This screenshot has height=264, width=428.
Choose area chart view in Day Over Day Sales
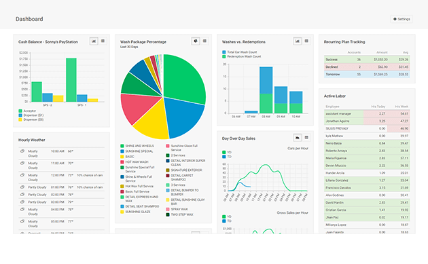point(298,138)
